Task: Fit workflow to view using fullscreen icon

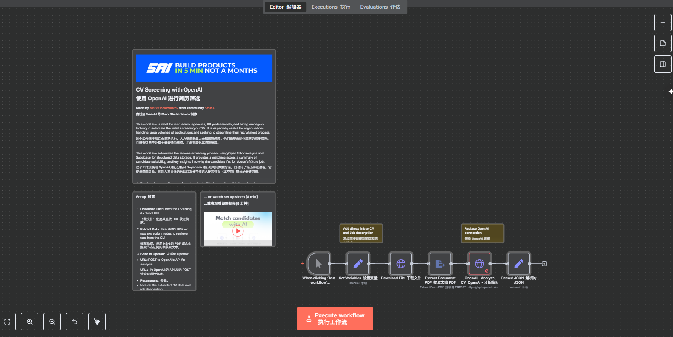Action: pos(7,322)
